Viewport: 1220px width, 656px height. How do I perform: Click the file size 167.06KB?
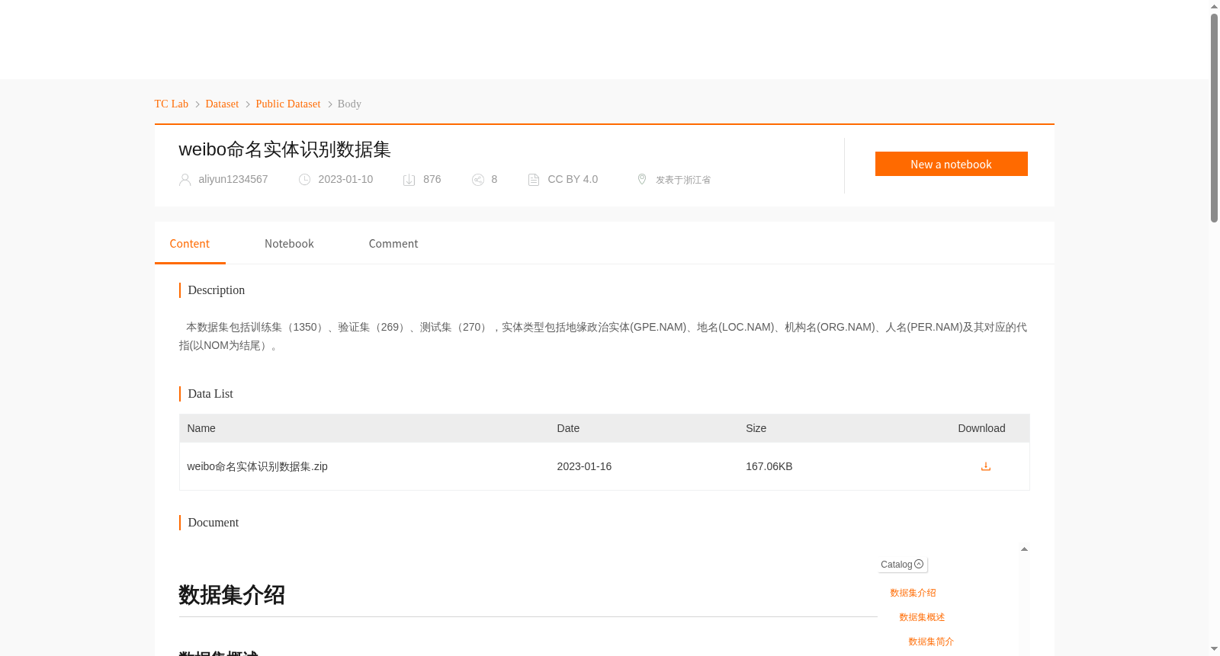(769, 466)
